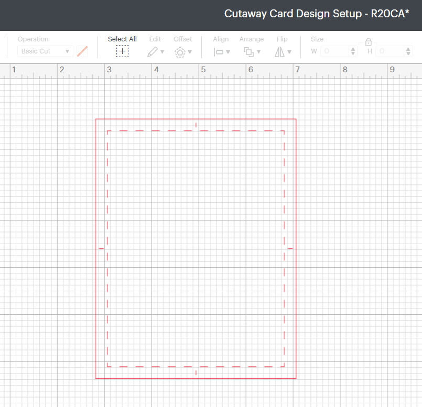Screen dimensions: 422x407
Task: Select the dashed inner rectangle line
Action: tap(107, 210)
